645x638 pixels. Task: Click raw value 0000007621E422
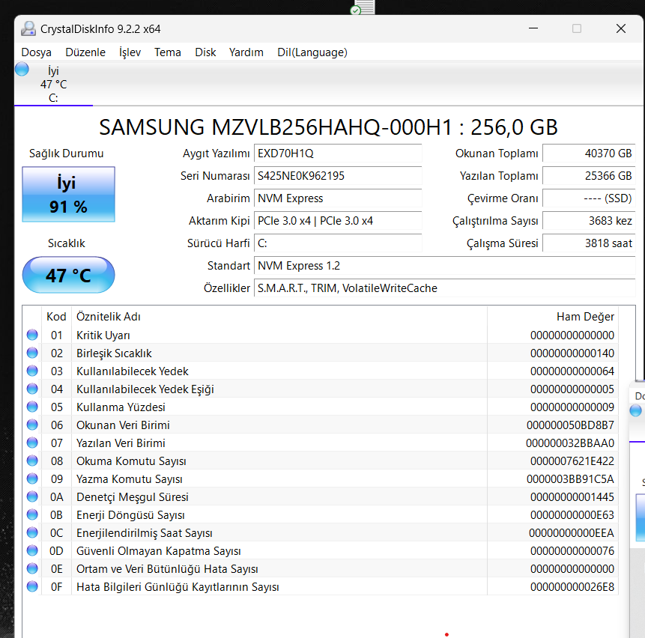[572, 461]
